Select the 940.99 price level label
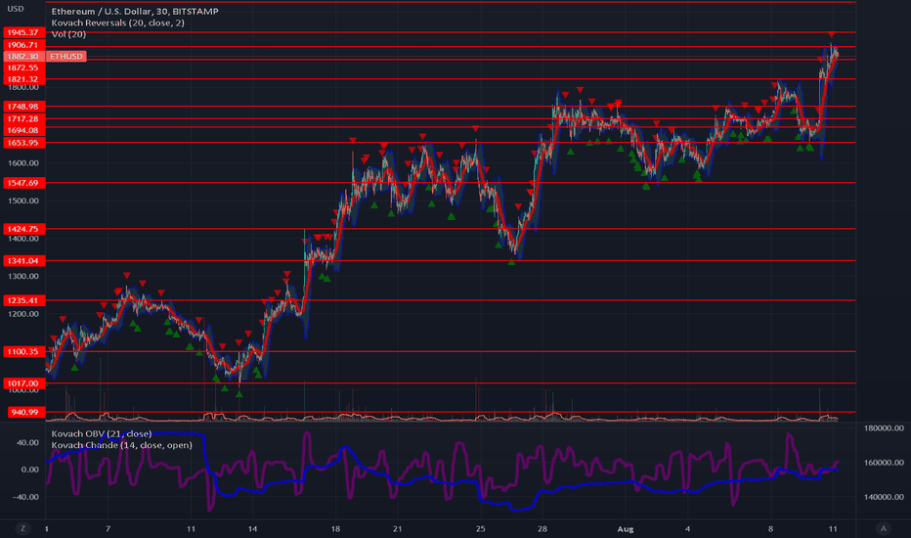 coord(25,412)
